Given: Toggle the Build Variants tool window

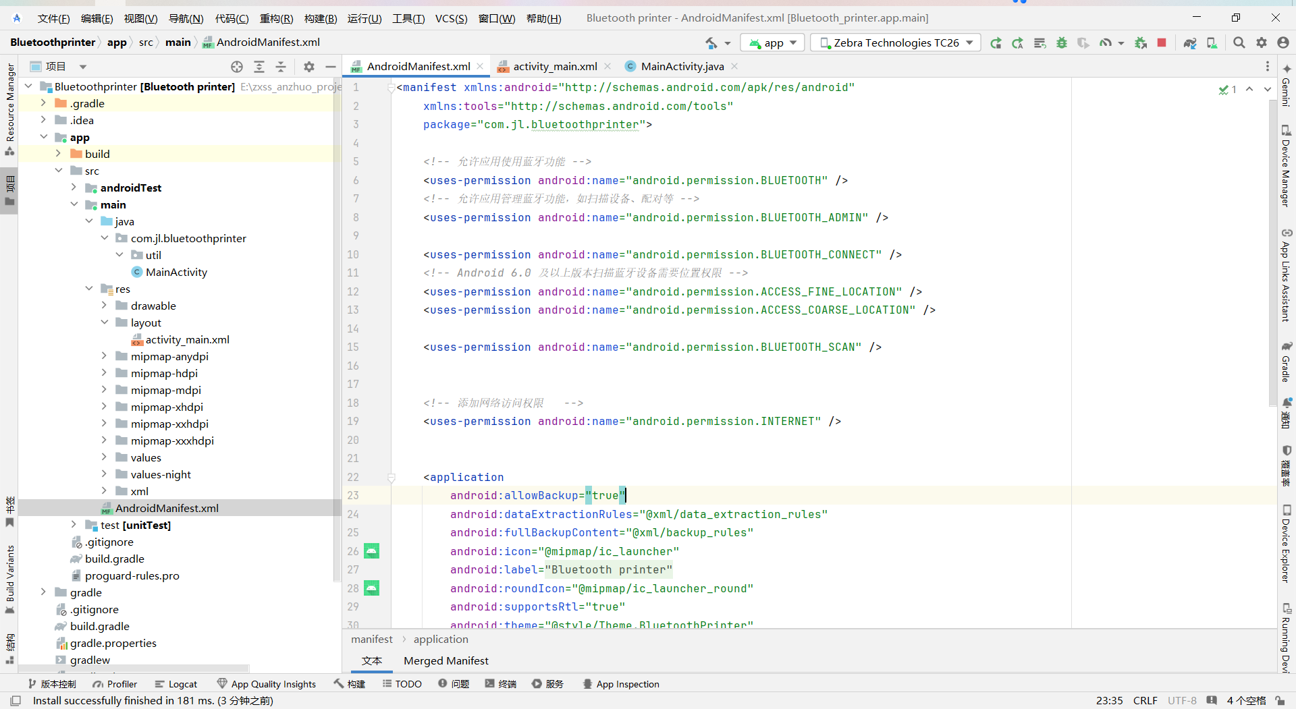Looking at the screenshot, I should pos(9,579).
